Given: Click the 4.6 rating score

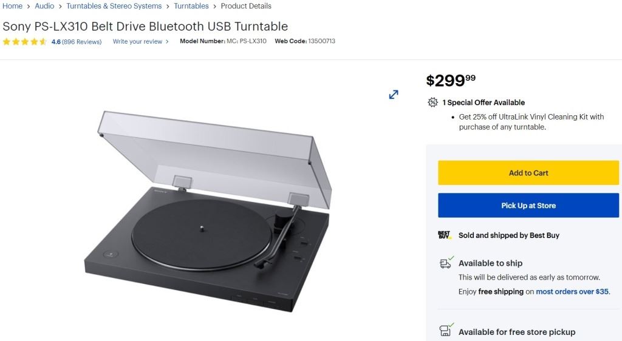Looking at the screenshot, I should tap(56, 42).
